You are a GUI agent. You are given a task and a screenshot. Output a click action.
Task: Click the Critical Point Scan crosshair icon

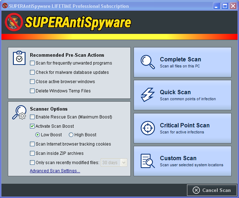(x=148, y=128)
